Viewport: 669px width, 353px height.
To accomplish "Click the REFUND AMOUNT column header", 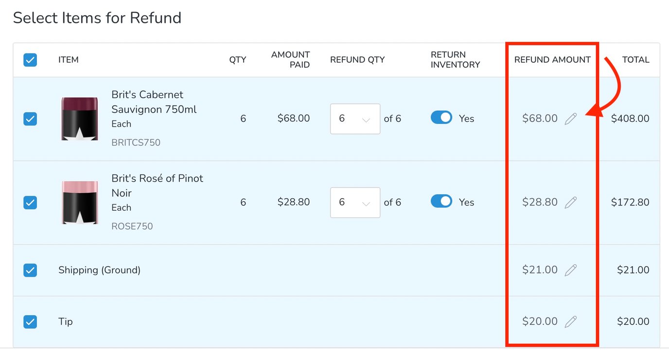I will [x=552, y=59].
